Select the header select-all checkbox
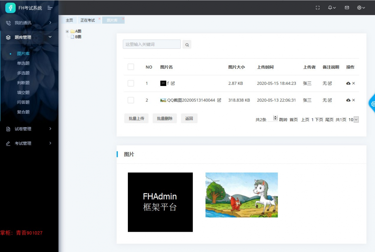Viewport: 375px width, 252px height. [130, 67]
